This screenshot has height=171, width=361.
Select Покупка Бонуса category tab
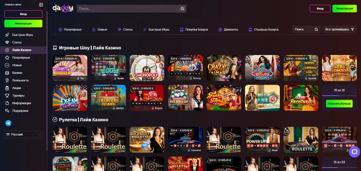click(x=194, y=29)
